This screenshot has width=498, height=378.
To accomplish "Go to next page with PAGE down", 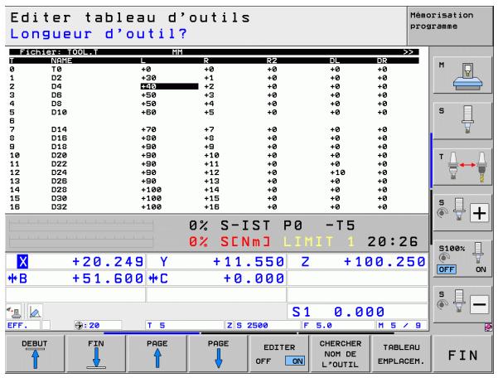I will click(219, 354).
